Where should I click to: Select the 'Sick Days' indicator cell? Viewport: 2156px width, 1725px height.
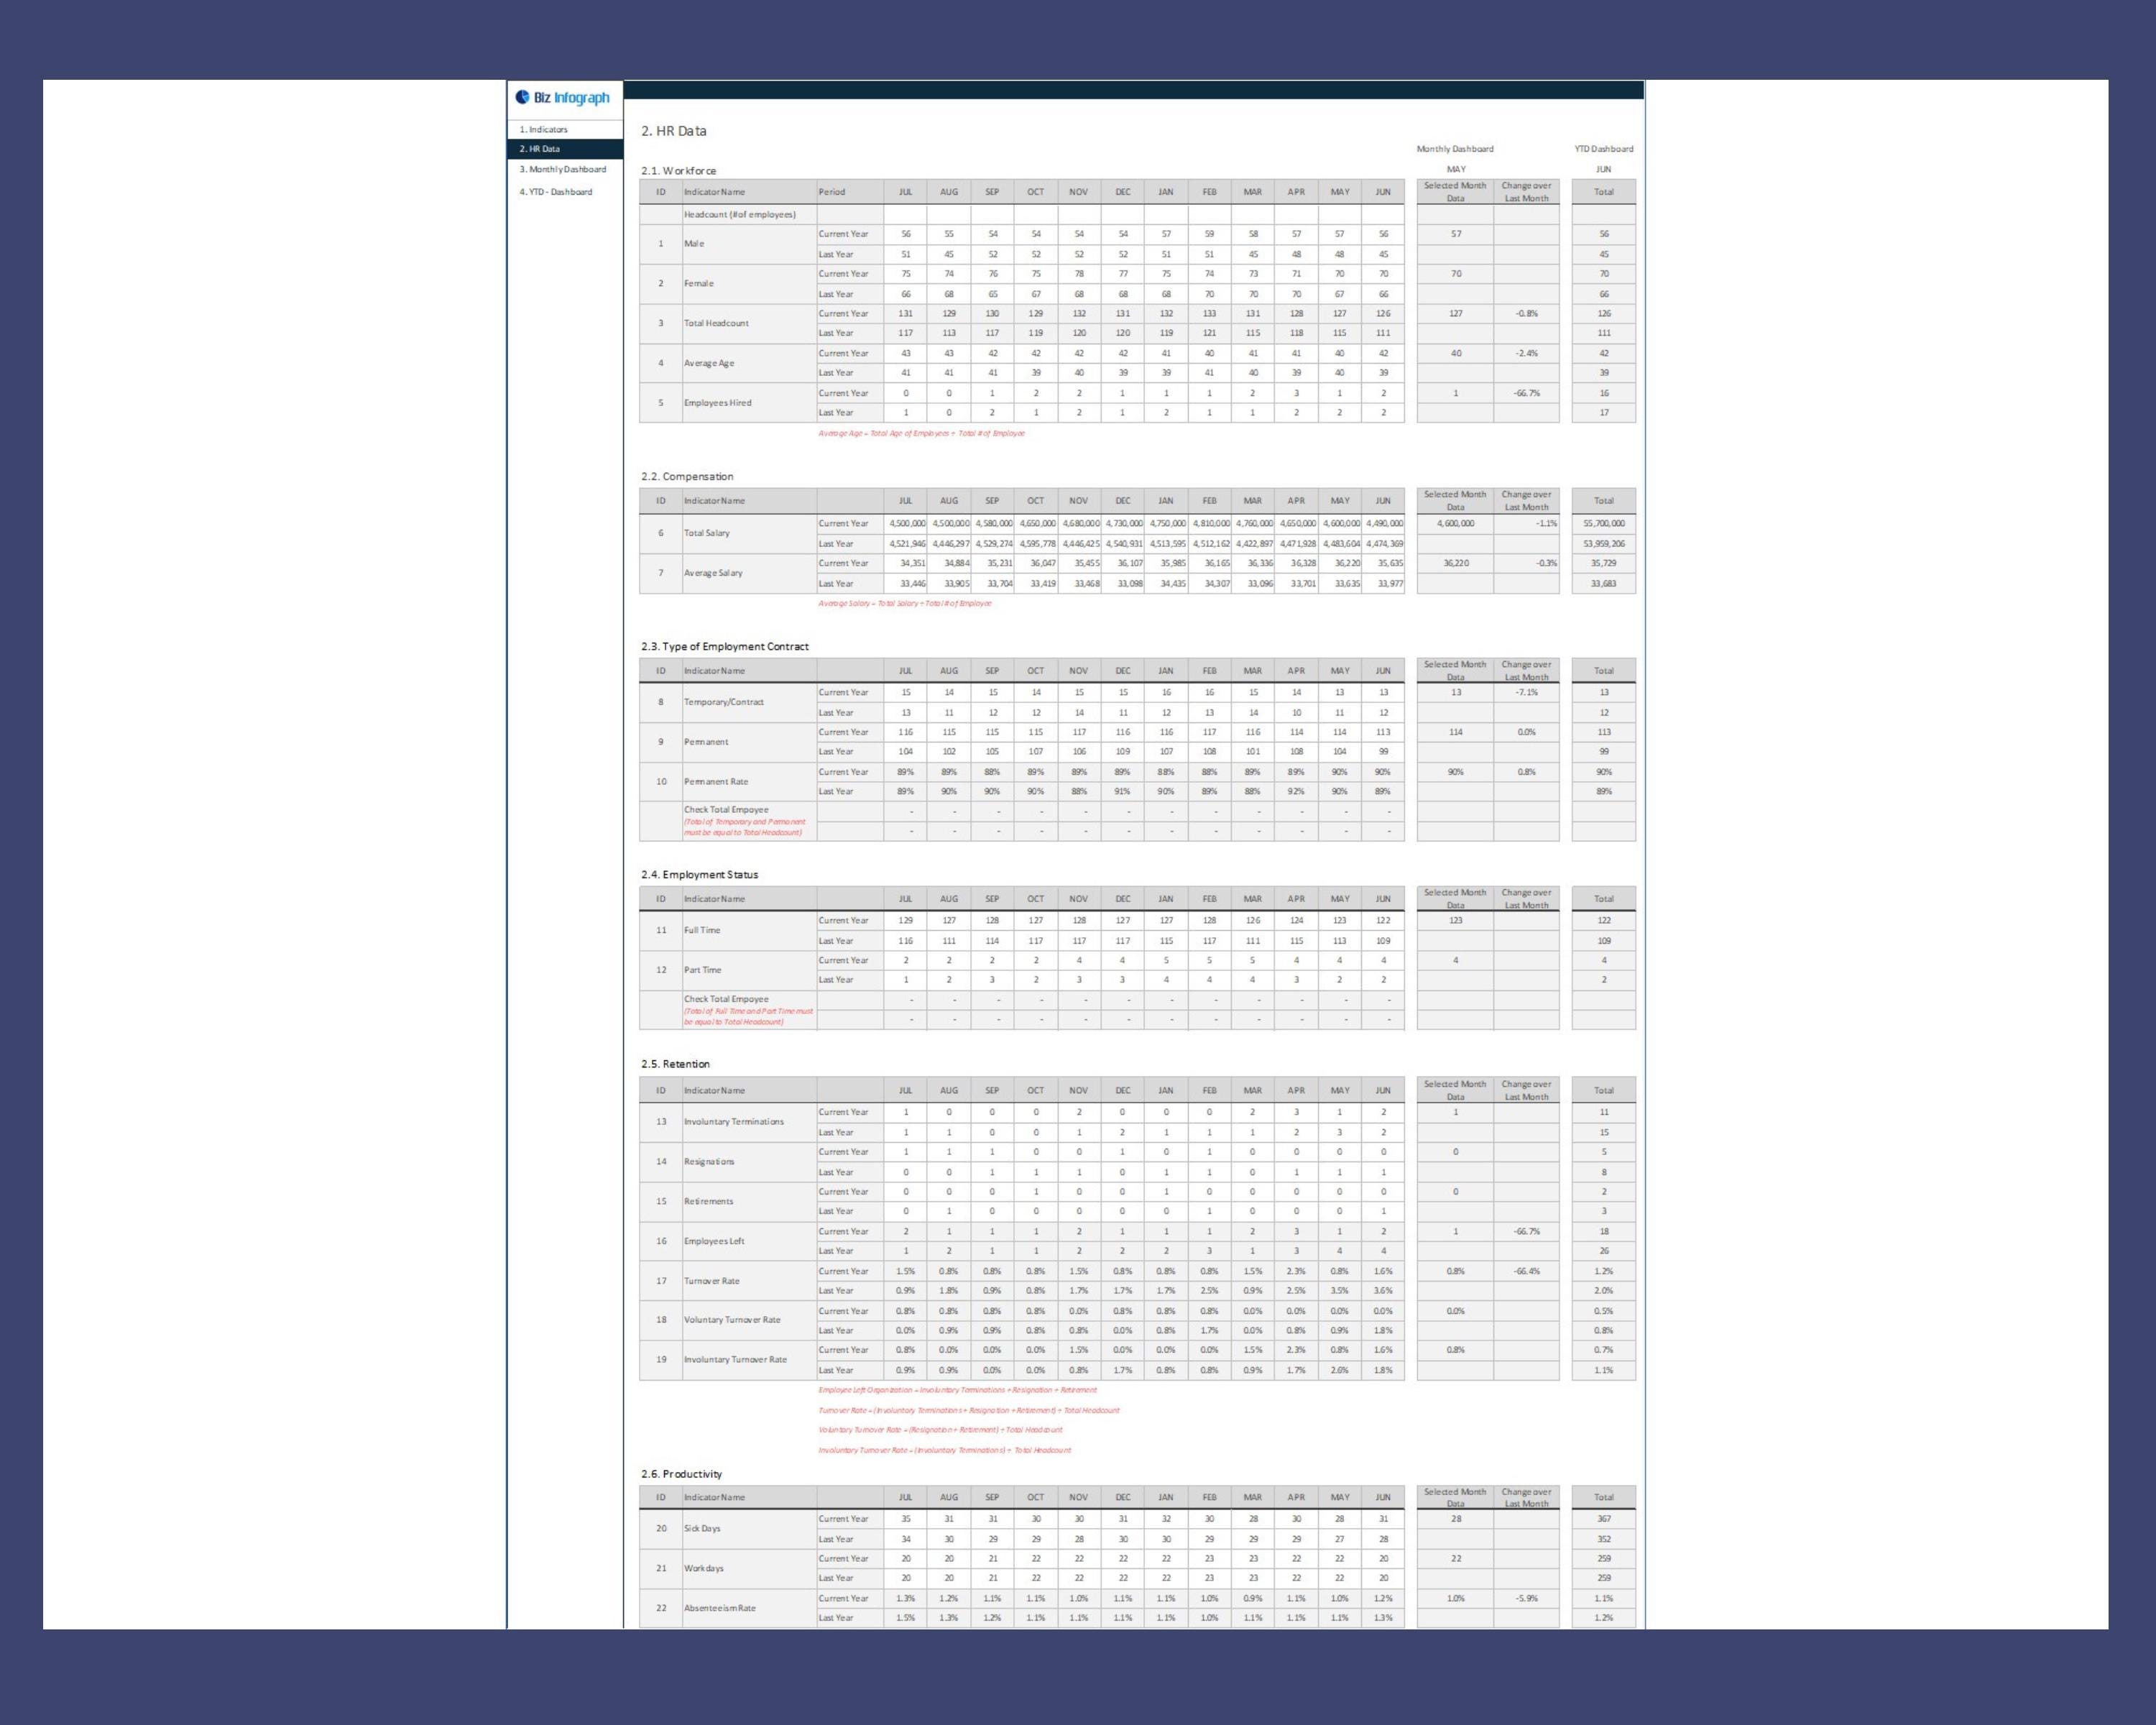749,1528
